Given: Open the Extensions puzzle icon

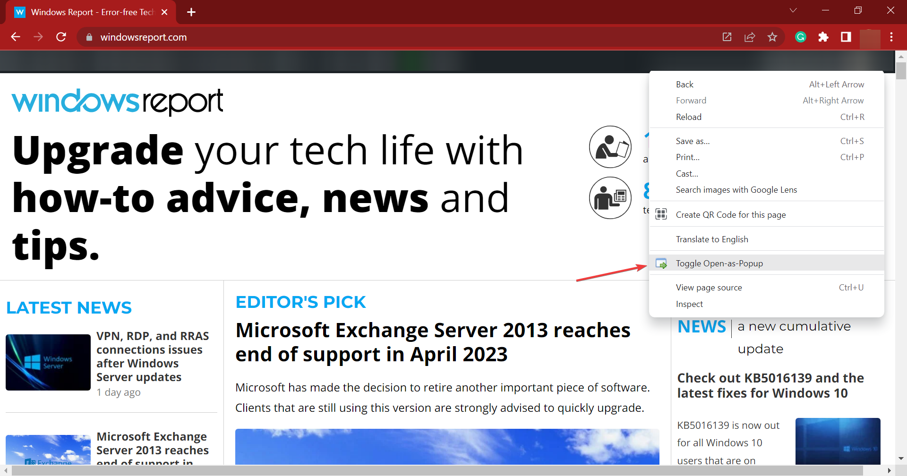Looking at the screenshot, I should tap(823, 37).
